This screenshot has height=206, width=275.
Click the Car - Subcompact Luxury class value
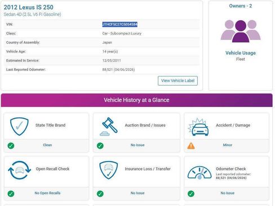(x=122, y=33)
